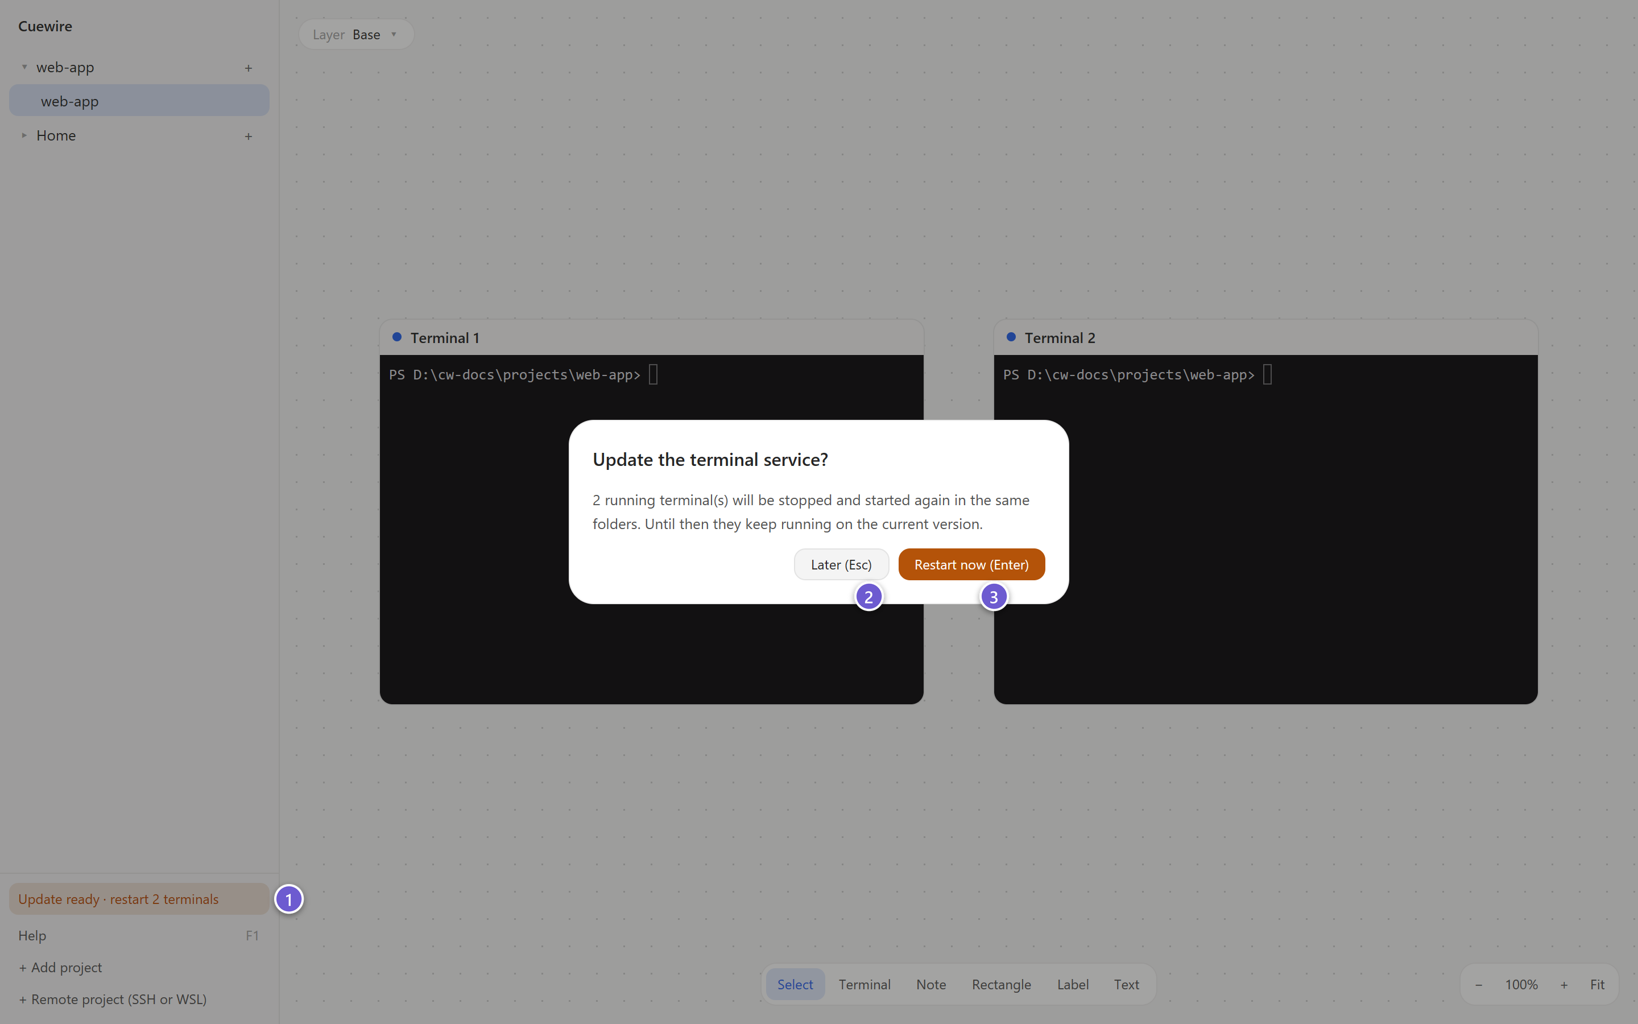This screenshot has height=1024, width=1638.
Task: Open Help in the sidebar
Action: pos(139,935)
